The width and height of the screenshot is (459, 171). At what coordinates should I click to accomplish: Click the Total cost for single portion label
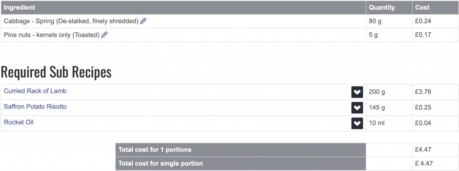160,163
